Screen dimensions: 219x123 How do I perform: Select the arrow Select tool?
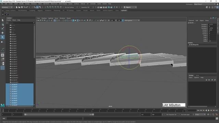pos(2,20)
